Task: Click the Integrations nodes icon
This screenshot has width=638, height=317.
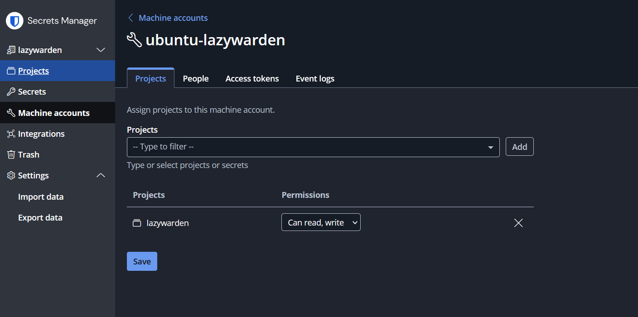Action: coord(11,134)
